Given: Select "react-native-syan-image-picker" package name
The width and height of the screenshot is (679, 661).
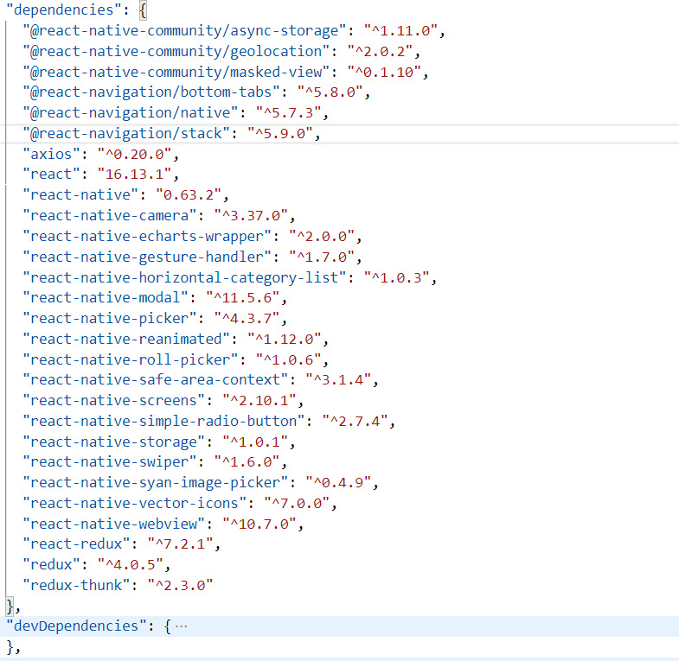Looking at the screenshot, I should pos(156,483).
